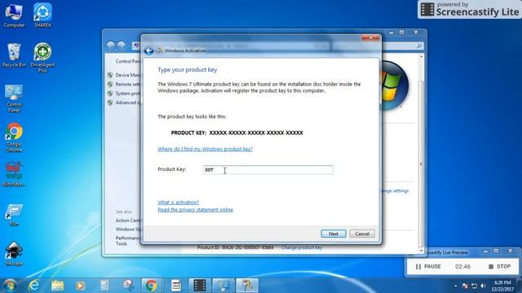Open Windows Update in the See also list
This screenshot has width=522, height=293.
[x=129, y=230]
